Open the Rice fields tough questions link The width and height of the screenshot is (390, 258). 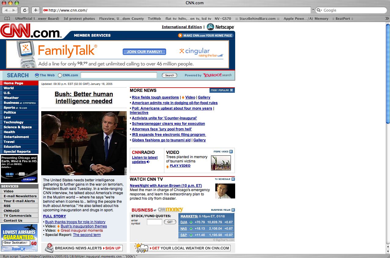point(155,97)
